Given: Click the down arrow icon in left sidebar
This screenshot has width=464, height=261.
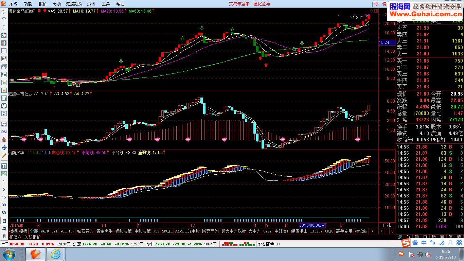Looking at the screenshot, I should click(x=4, y=28).
